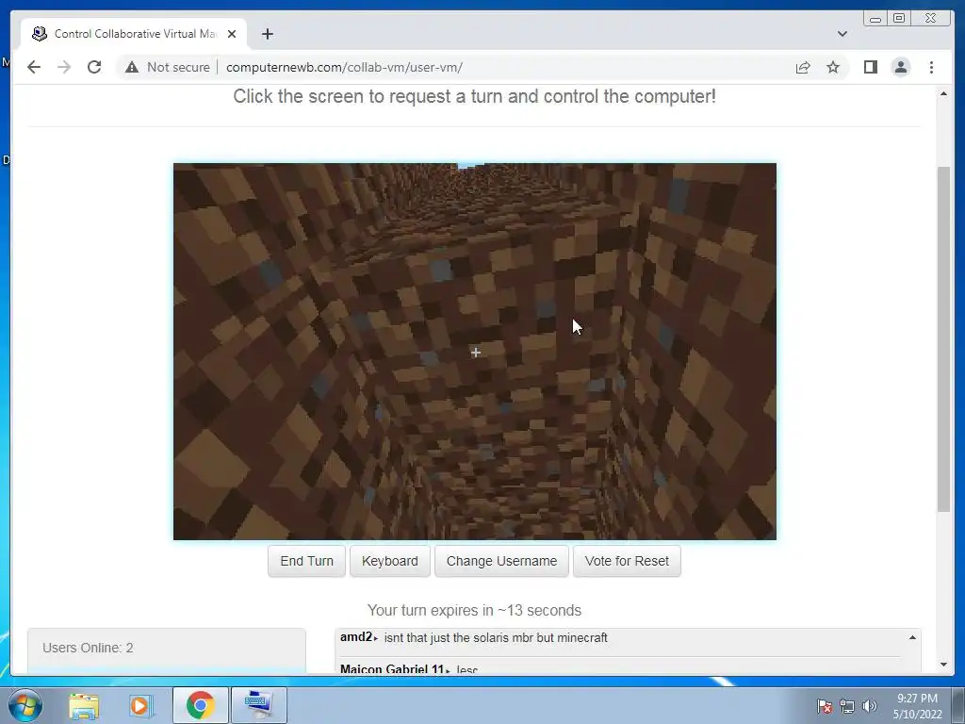Open the 9:27 PM clock and date
The width and height of the screenshot is (965, 724).
pyautogui.click(x=917, y=705)
